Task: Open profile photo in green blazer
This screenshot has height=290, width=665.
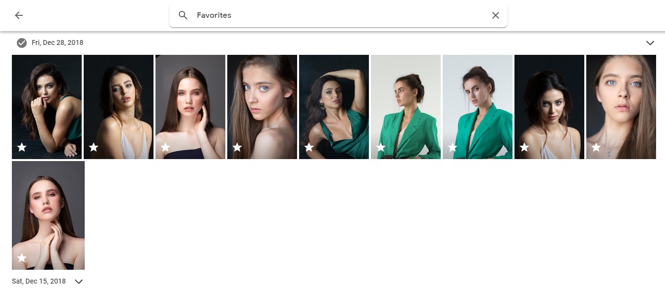Action: tap(406, 107)
